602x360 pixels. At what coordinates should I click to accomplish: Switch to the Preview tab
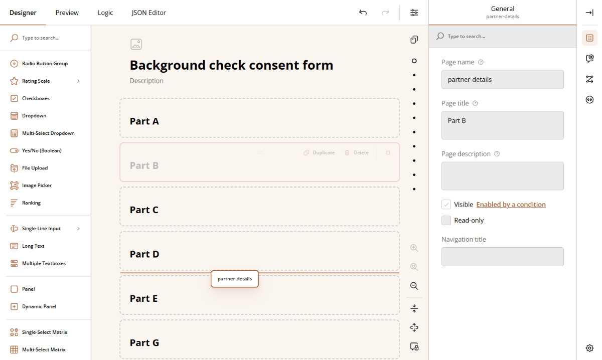tap(67, 13)
